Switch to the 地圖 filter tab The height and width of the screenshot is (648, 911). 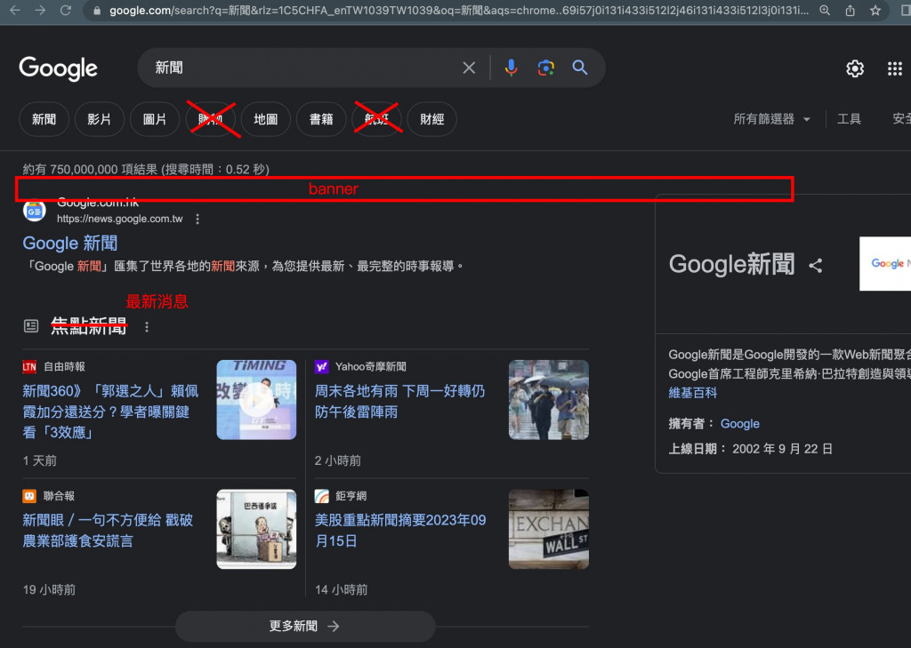[265, 119]
